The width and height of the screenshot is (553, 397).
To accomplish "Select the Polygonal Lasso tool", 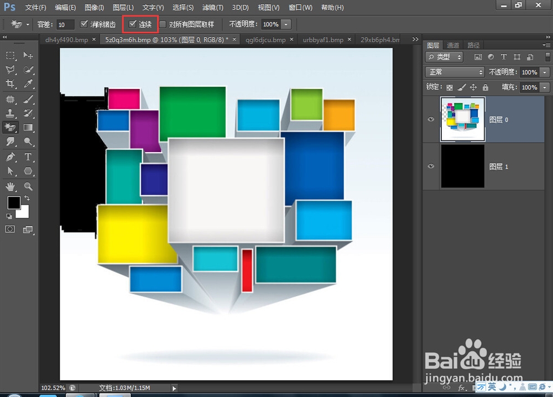I will coord(10,70).
